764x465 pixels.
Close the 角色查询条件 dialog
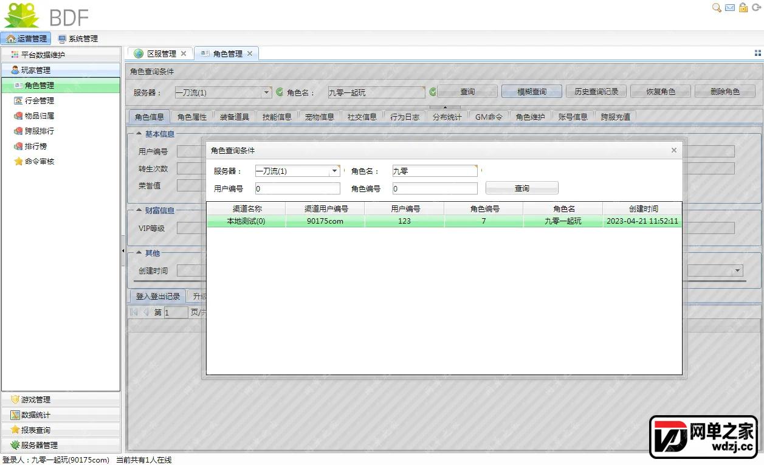673,150
